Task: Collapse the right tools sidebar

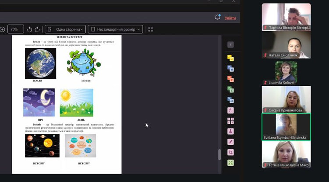Action: pyautogui.click(x=230, y=45)
